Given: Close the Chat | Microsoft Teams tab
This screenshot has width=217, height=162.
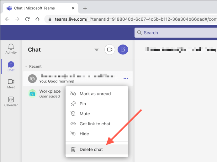Looking at the screenshot, I should pos(73,8).
